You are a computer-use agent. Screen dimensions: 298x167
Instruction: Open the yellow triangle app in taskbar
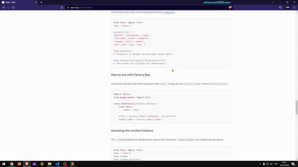click(x=42, y=164)
